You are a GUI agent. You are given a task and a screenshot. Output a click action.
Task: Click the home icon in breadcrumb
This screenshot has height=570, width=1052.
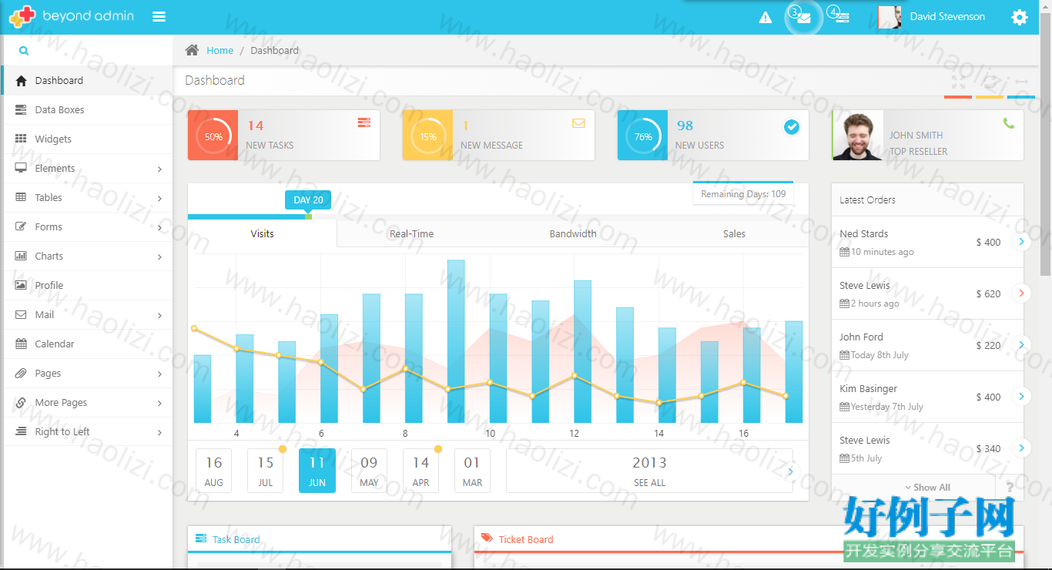193,50
